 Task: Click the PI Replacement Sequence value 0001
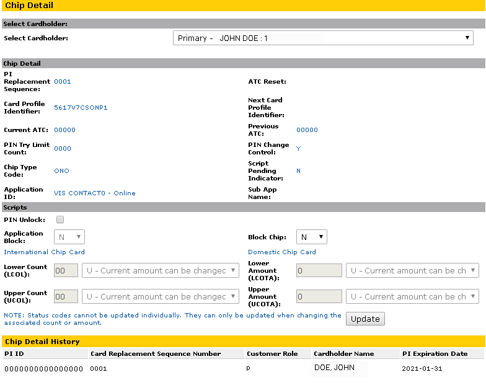pyautogui.click(x=62, y=81)
